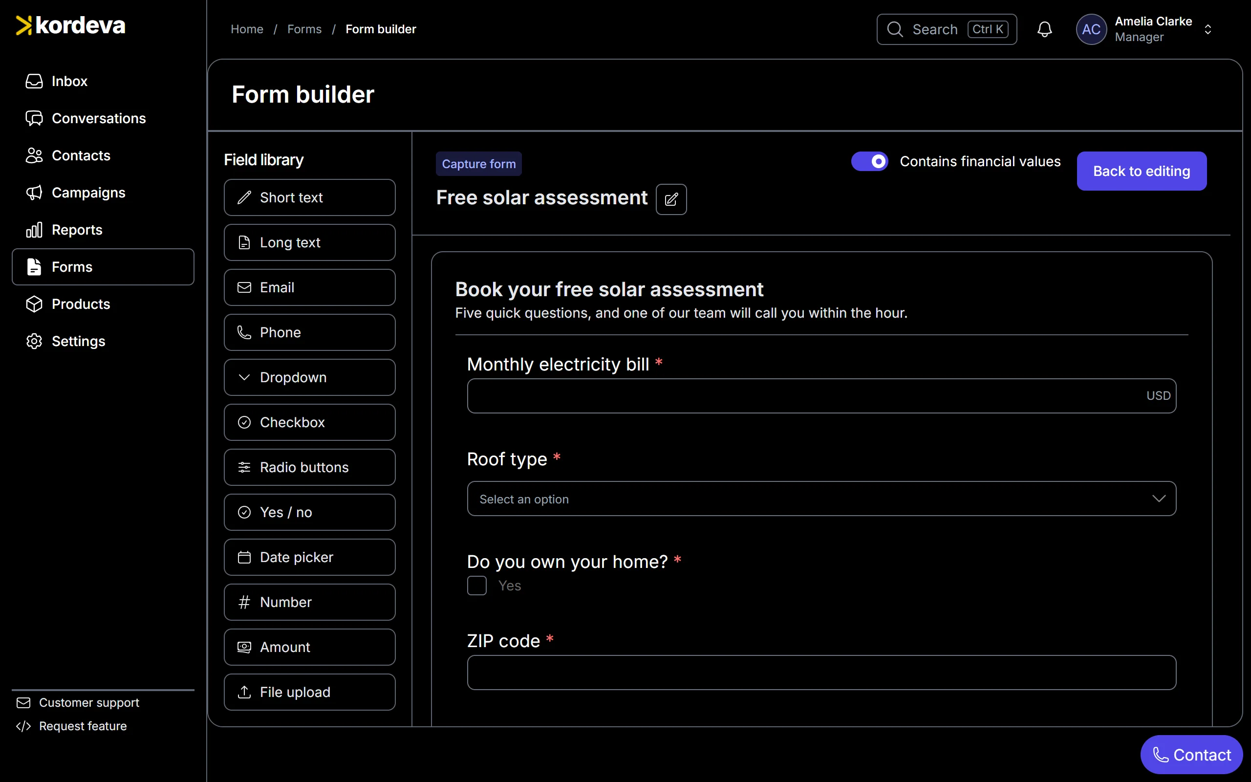1251x782 pixels.
Task: Click the notifications bell icon
Action: (x=1044, y=29)
